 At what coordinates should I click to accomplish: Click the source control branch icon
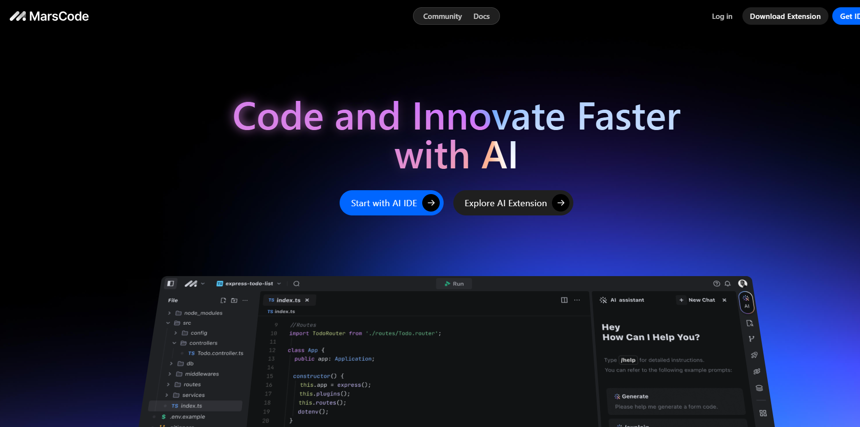[752, 339]
